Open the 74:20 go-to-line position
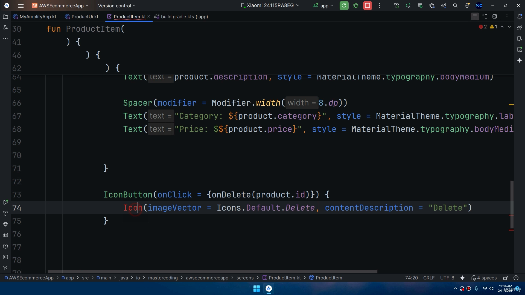The image size is (525, 295). pyautogui.click(x=411, y=278)
